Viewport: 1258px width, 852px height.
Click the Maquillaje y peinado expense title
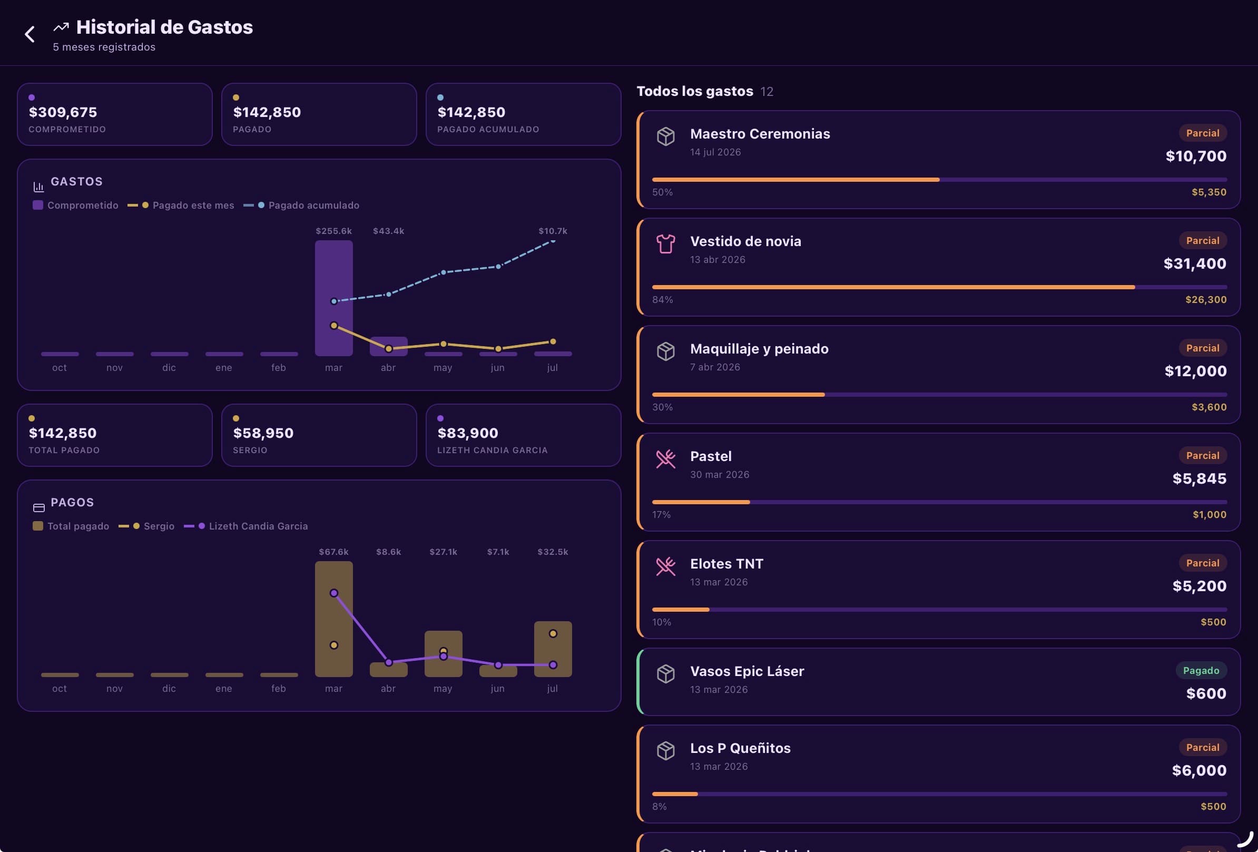[x=759, y=349]
